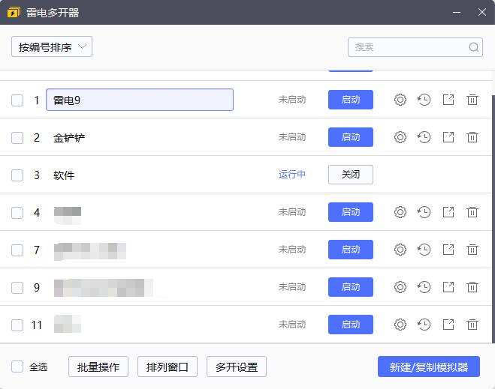The image size is (495, 389).
Task: Check the box for emulator number 11
Action: [17, 325]
